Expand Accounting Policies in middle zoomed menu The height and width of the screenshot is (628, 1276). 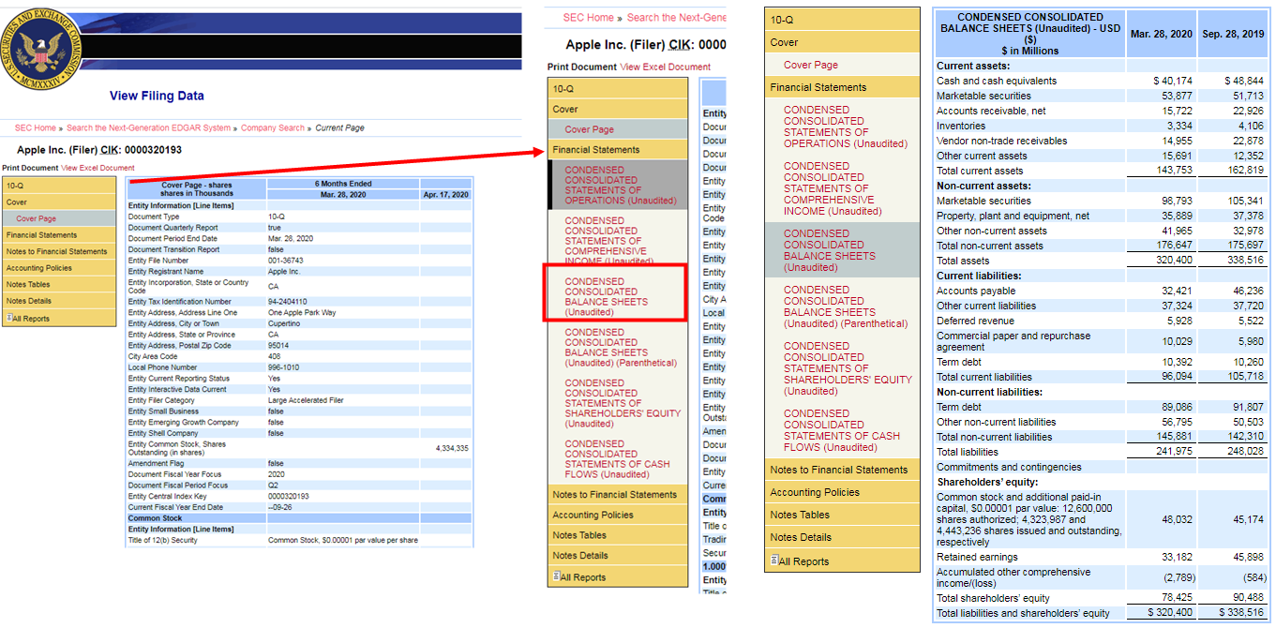[618, 515]
